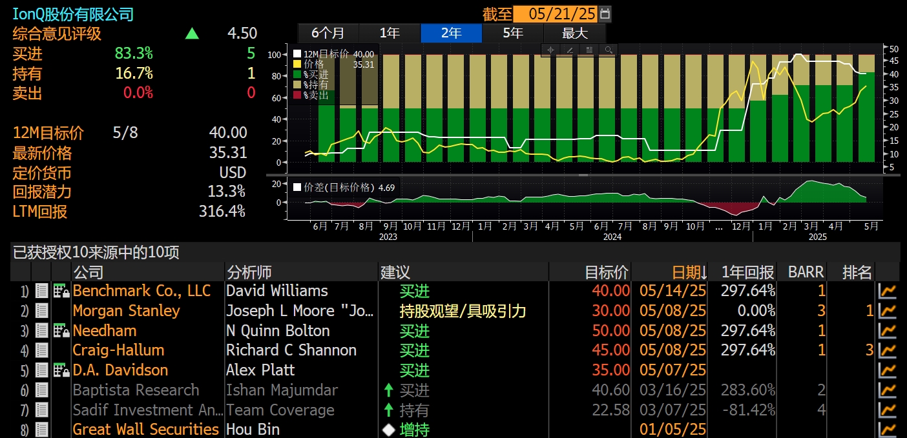Sort the table by 日期 column header
This screenshot has height=438, width=907.
(689, 272)
